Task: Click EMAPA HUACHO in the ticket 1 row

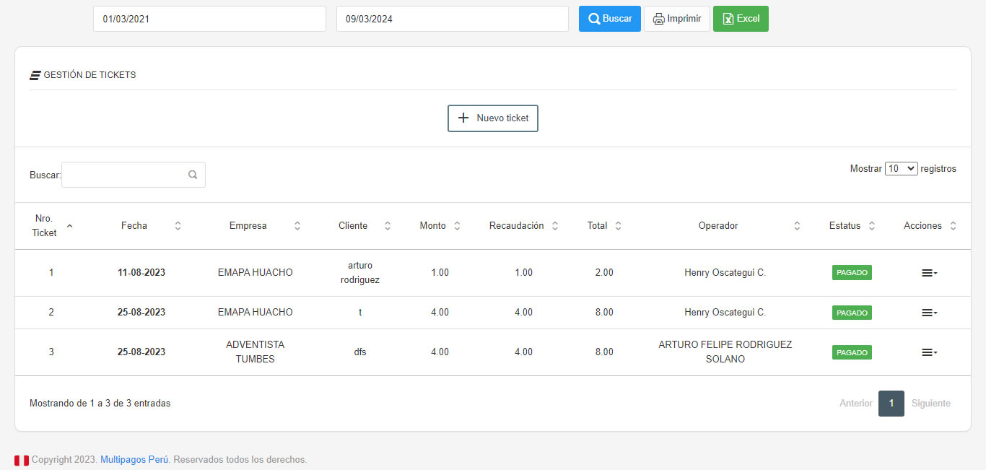Action: pyautogui.click(x=256, y=273)
